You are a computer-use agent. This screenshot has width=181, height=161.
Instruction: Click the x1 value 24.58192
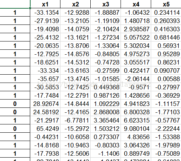tap(45, 112)
